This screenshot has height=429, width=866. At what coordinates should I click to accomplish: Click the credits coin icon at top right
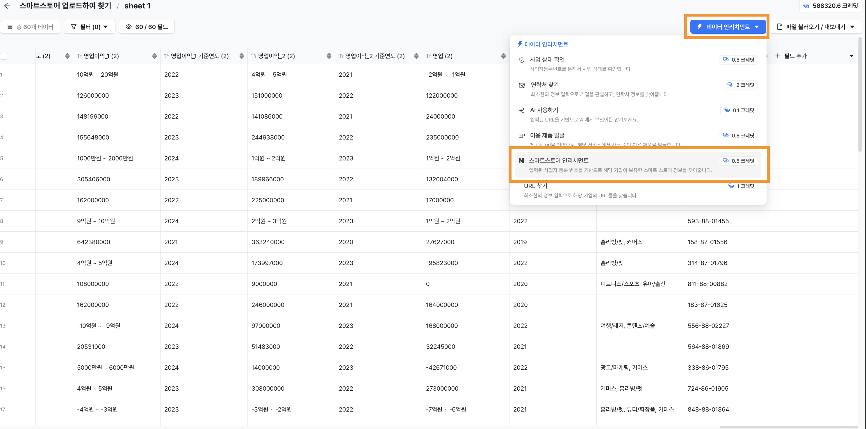tap(806, 6)
